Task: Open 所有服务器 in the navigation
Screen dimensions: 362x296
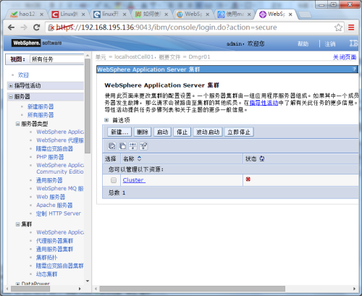Action: 41,115
